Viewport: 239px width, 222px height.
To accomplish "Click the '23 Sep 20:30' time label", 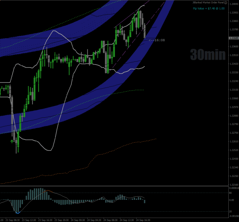I will pos(62,220).
